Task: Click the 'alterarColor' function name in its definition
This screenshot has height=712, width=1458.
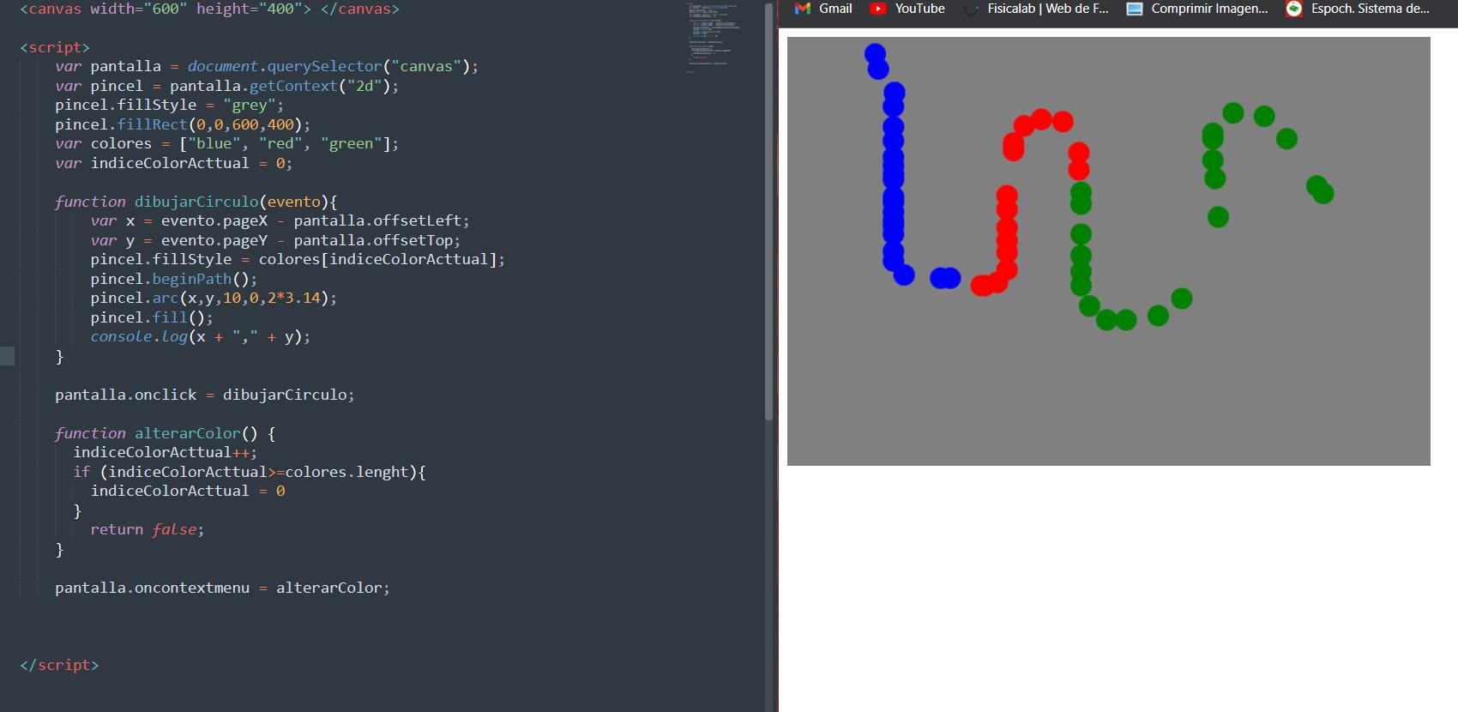Action: pos(187,433)
